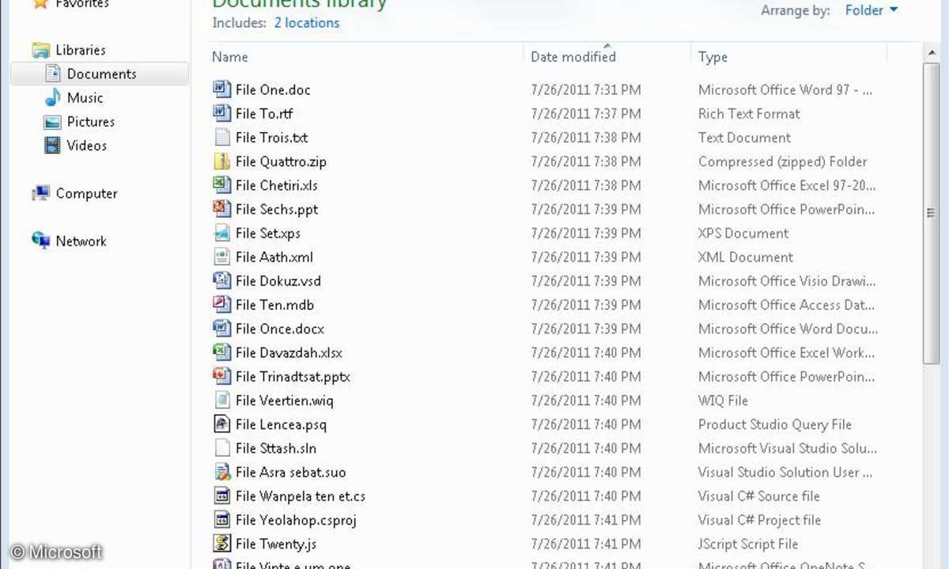The image size is (949, 569).
Task: Click the Visio icon of File Dokuz.vsd
Action: (222, 281)
